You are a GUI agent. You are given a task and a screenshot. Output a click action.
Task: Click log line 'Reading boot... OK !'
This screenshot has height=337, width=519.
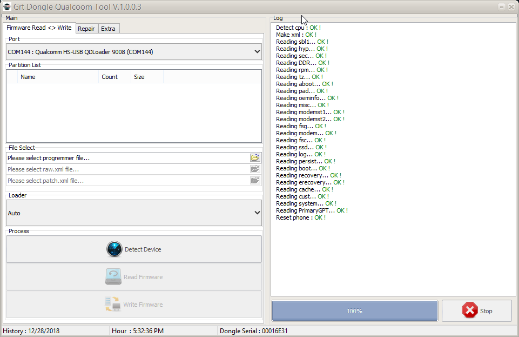click(303, 168)
